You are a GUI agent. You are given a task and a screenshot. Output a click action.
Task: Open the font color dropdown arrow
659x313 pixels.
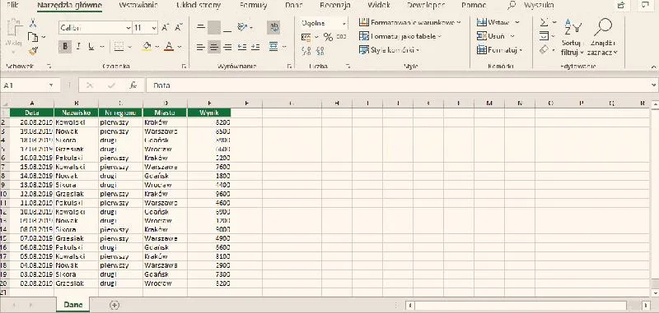[180, 47]
